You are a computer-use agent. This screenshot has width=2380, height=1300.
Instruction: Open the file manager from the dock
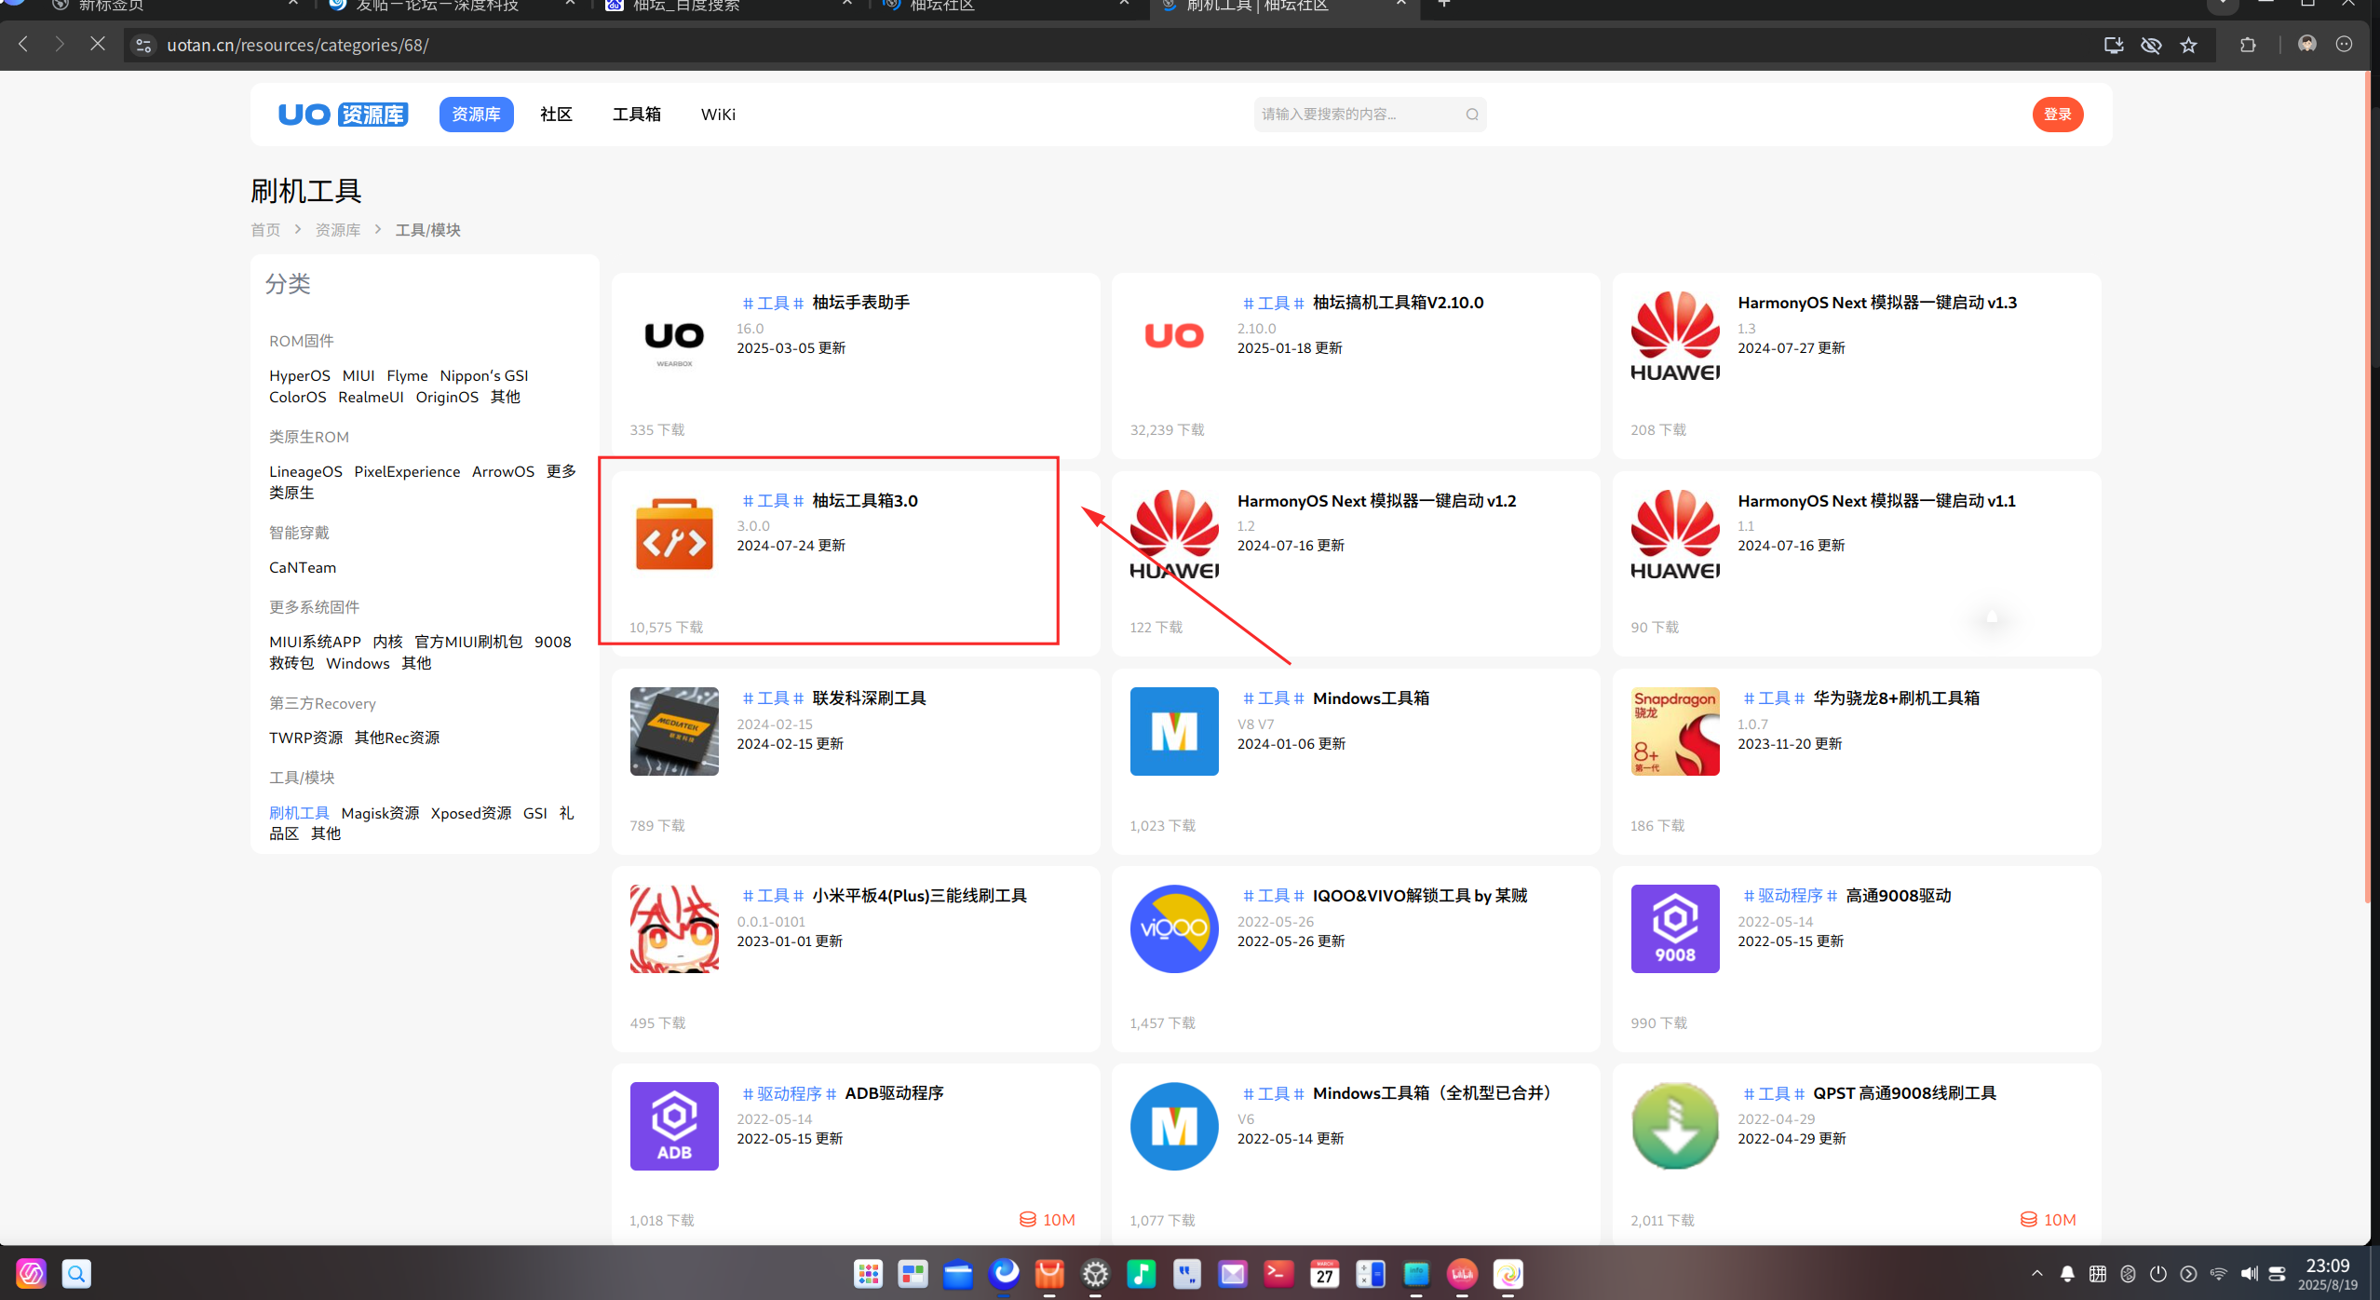[958, 1273]
